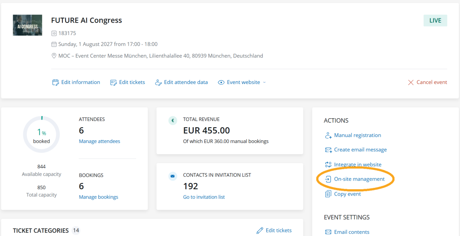
Task: Cancel the event
Action: [x=427, y=82]
